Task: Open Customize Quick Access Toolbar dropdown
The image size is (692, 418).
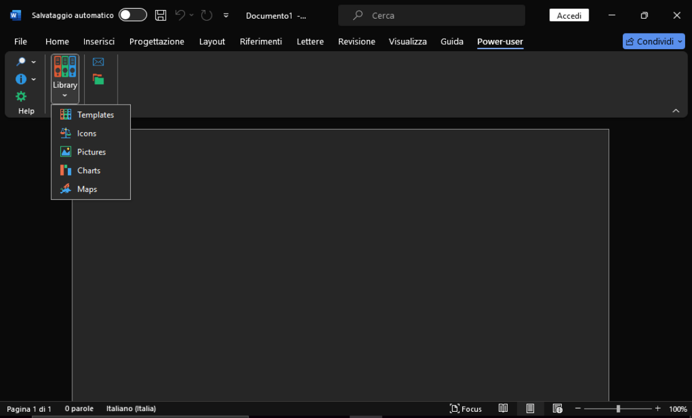Action: pos(226,15)
